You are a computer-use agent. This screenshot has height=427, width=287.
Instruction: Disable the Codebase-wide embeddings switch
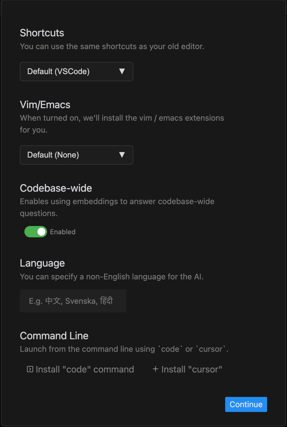(36, 232)
